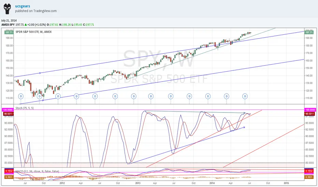Click the high value H:198.26
Screen dimensions: 318x187
tap(65, 25)
